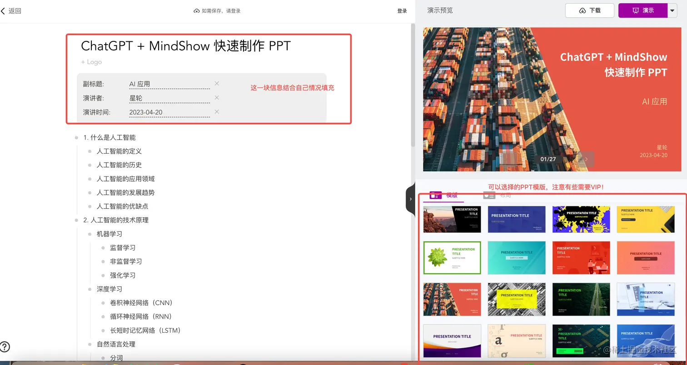This screenshot has width=687, height=365.
Task: Click outline item 强化学习
Action: tap(123, 275)
